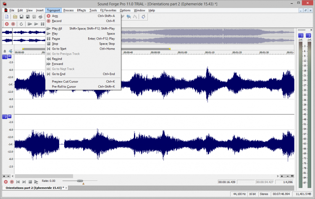Switch to Orientations part 2 file tab

(x=34, y=188)
